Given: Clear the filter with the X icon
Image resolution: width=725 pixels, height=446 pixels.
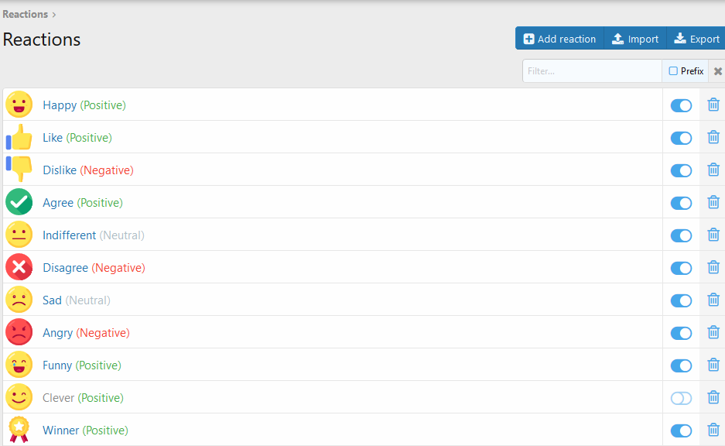Looking at the screenshot, I should pyautogui.click(x=717, y=71).
